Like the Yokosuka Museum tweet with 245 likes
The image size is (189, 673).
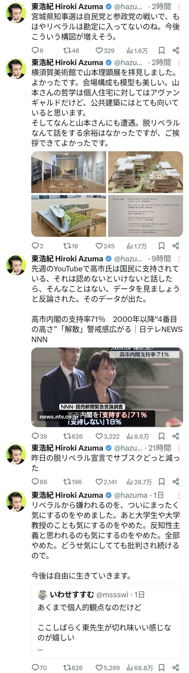(x=105, y=246)
